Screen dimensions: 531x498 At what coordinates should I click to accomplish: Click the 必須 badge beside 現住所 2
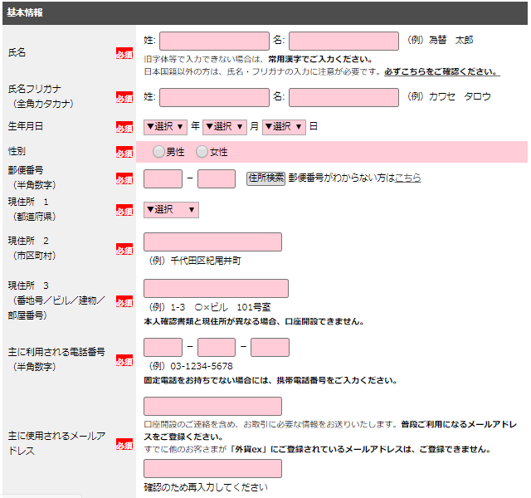coord(124,249)
